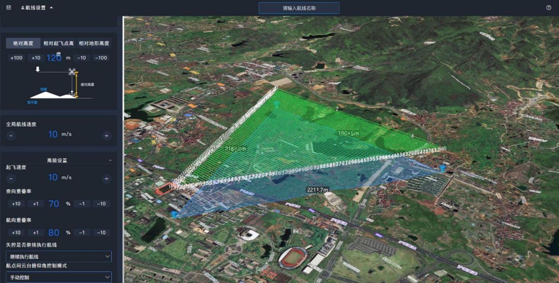
Task: Increase altitude with +100 button
Action: 16,58
